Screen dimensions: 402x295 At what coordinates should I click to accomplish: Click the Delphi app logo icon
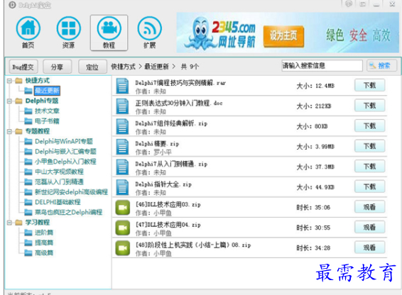pos(12,5)
